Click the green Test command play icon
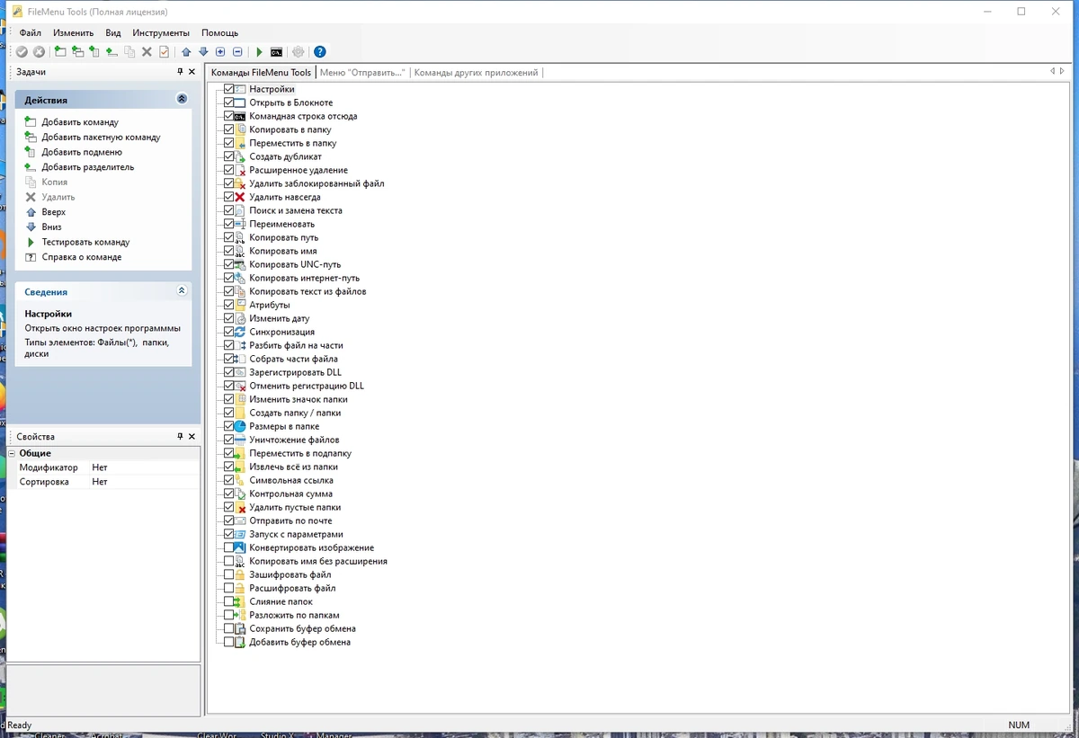1079x738 pixels. (260, 52)
